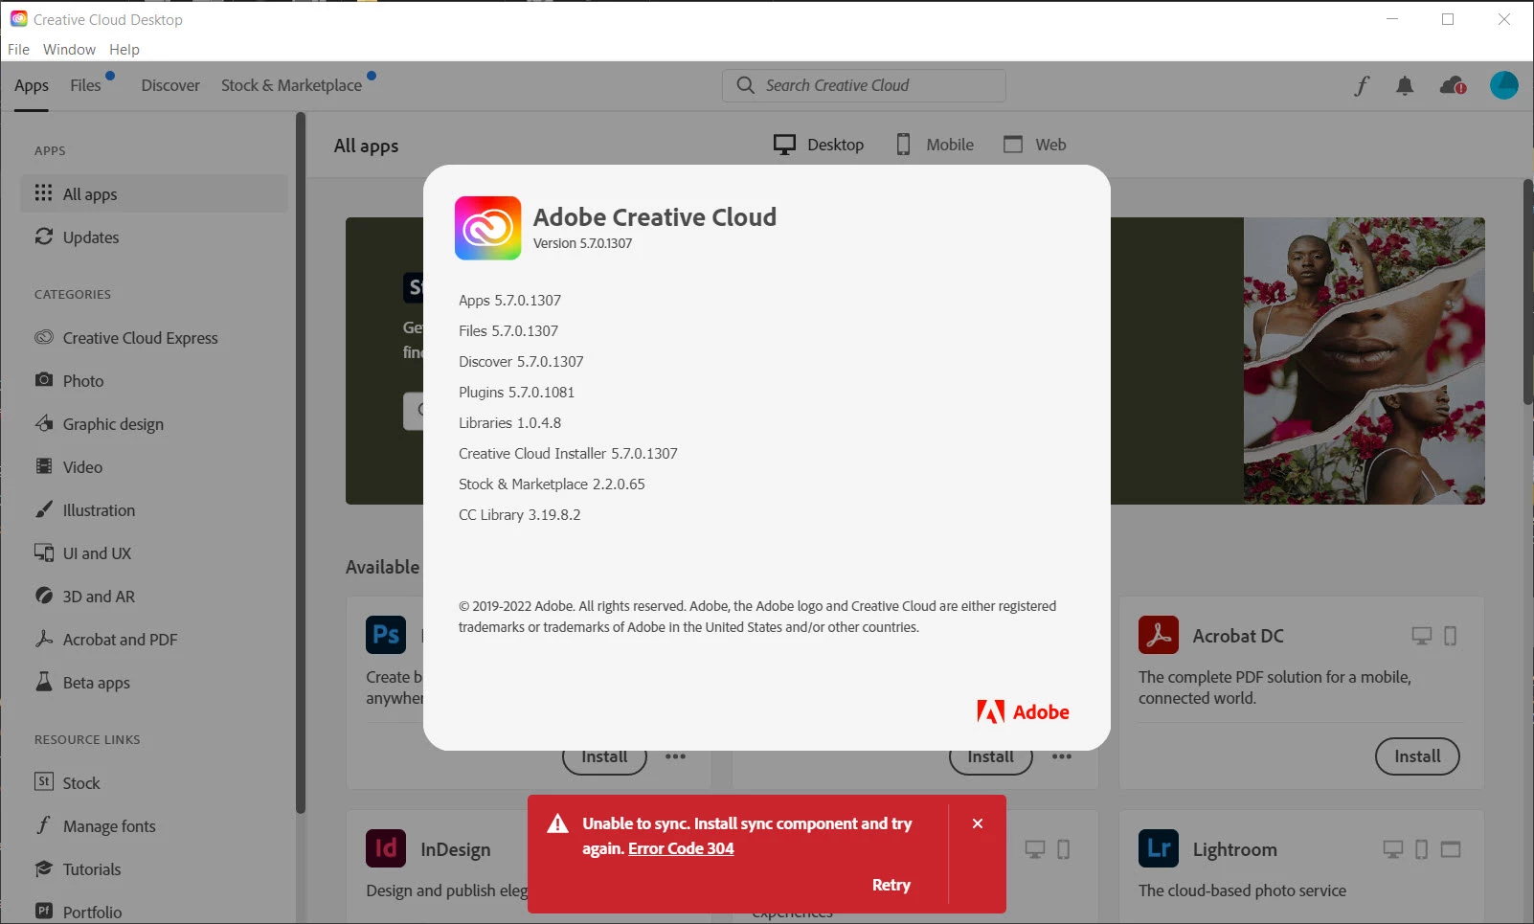This screenshot has height=924, width=1534.
Task: Click 'Creative Cloud Installer 5.7.0.1307' text
Action: coord(568,453)
